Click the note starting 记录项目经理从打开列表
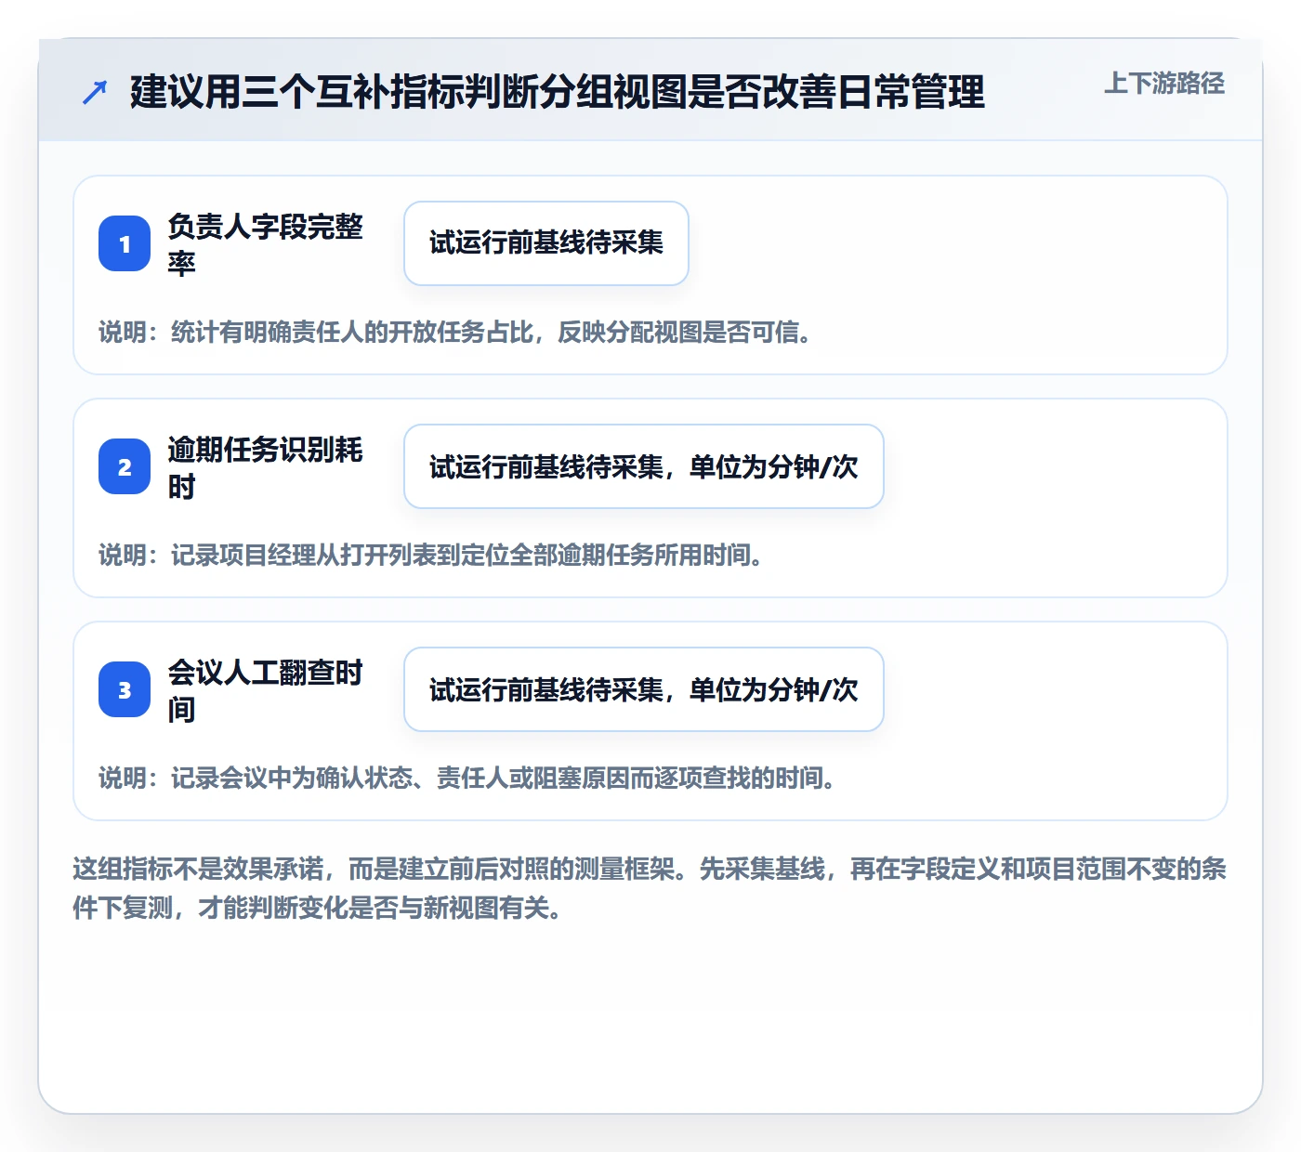This screenshot has height=1152, width=1301. coord(431,556)
